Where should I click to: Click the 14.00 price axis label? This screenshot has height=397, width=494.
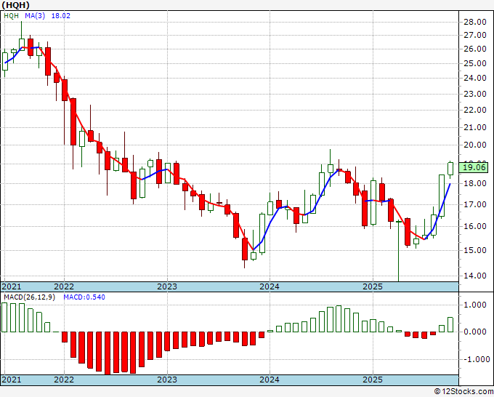coord(475,276)
